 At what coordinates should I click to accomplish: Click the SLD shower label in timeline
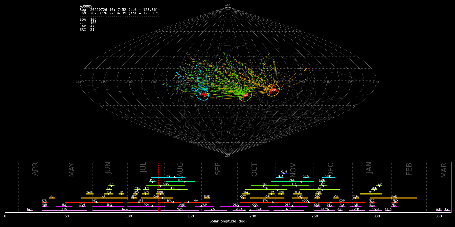pyautogui.click(x=280, y=176)
